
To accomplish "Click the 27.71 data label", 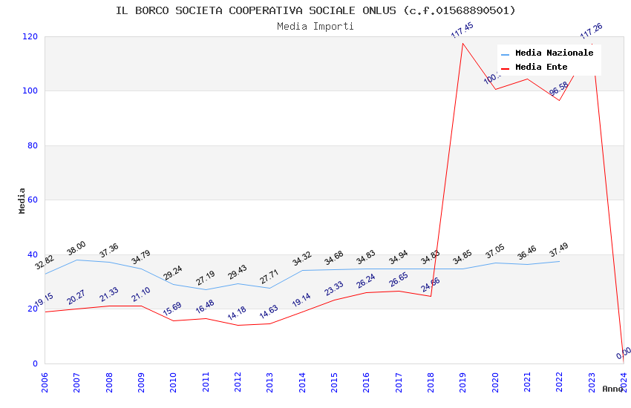I will pos(269,277).
